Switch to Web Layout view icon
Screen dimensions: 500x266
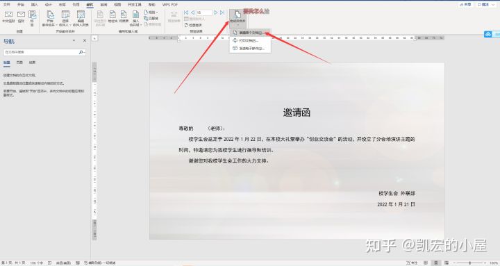(x=447, y=263)
